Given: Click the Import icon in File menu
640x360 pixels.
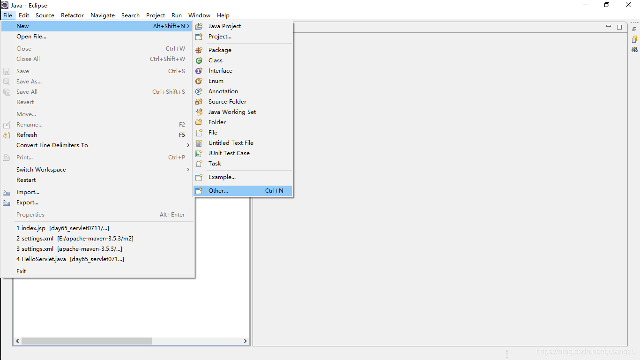Looking at the screenshot, I should pyautogui.click(x=7, y=192).
